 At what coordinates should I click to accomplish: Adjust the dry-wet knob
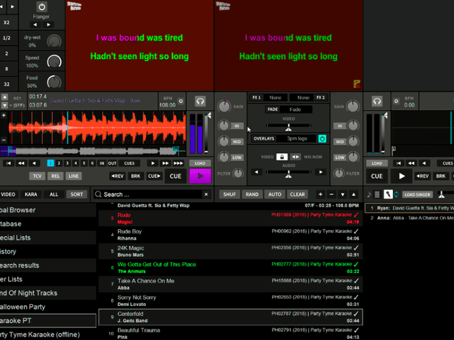[x=54, y=41]
